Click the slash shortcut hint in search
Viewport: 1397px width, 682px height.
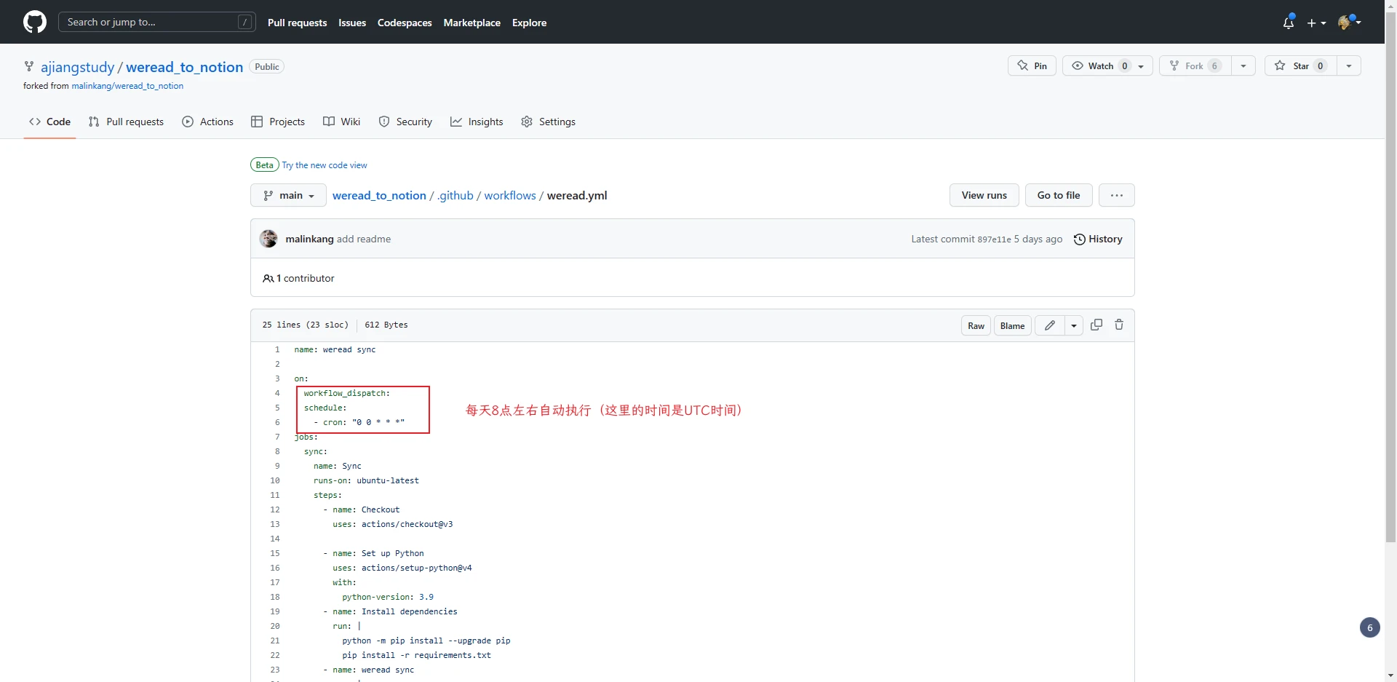coord(245,22)
